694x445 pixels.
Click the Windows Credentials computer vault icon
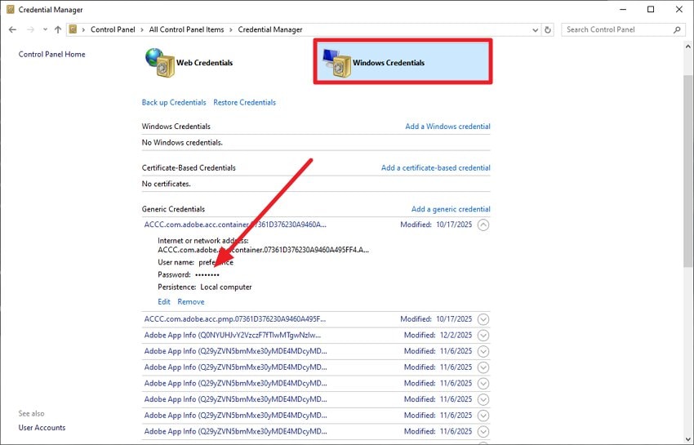(x=337, y=63)
